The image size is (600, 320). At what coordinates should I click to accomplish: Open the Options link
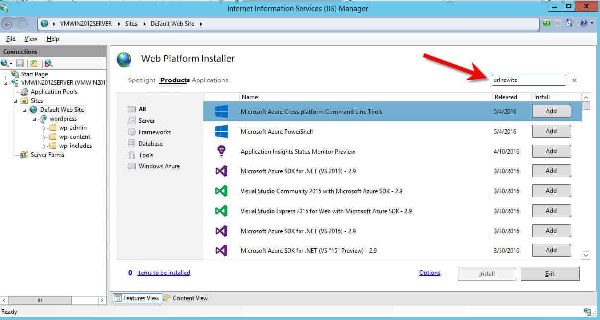coord(430,273)
